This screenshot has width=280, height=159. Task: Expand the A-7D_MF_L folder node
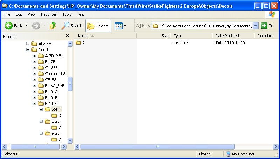point(34,56)
